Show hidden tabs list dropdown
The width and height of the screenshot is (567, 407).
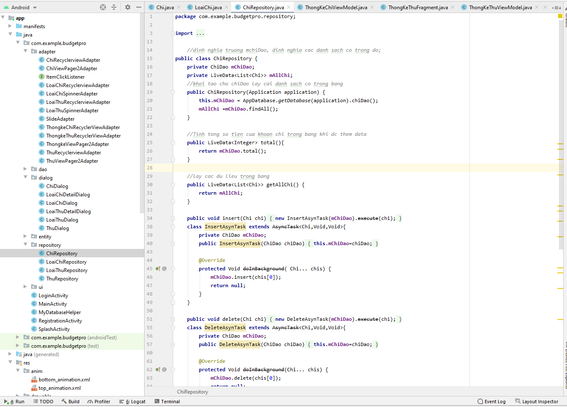pyautogui.click(x=556, y=8)
